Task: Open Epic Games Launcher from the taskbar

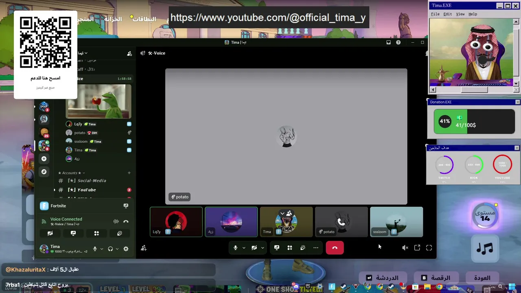Action: (308, 287)
